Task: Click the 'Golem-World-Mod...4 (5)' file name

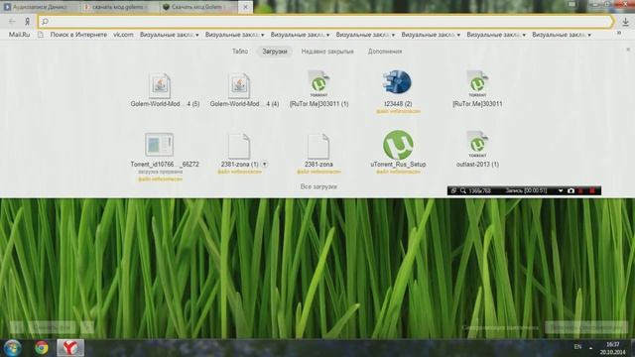Action: pyautogui.click(x=165, y=104)
